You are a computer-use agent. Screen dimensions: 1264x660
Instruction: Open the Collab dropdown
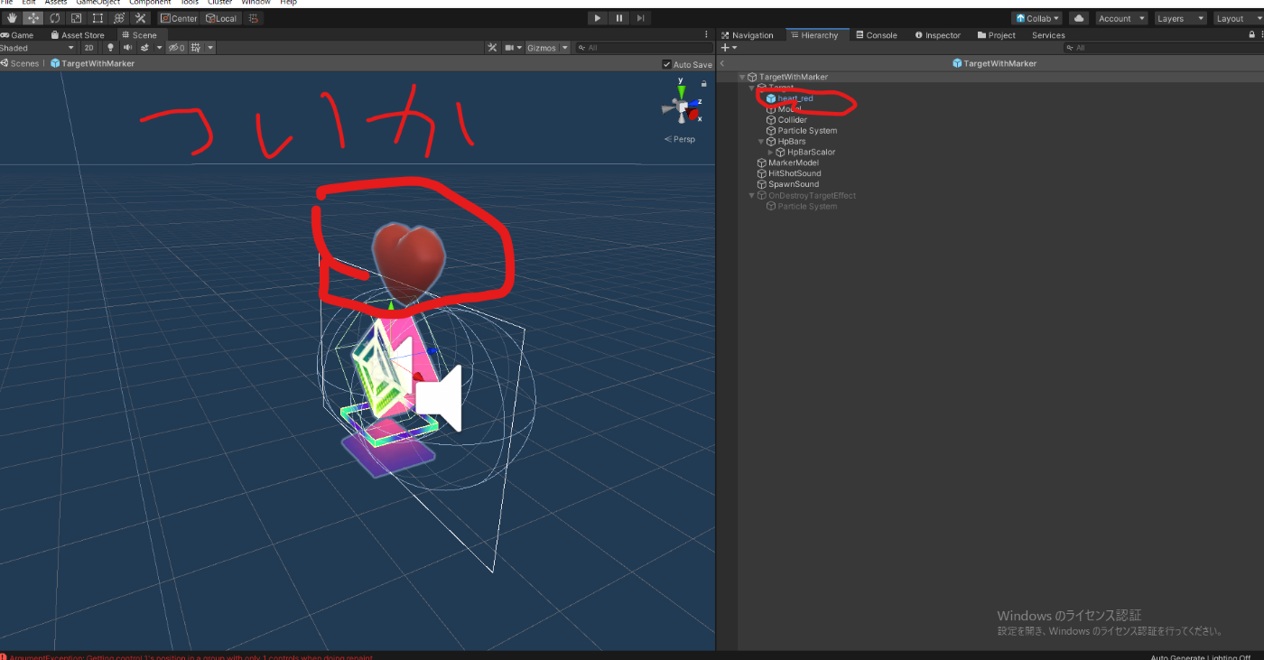tap(1036, 18)
